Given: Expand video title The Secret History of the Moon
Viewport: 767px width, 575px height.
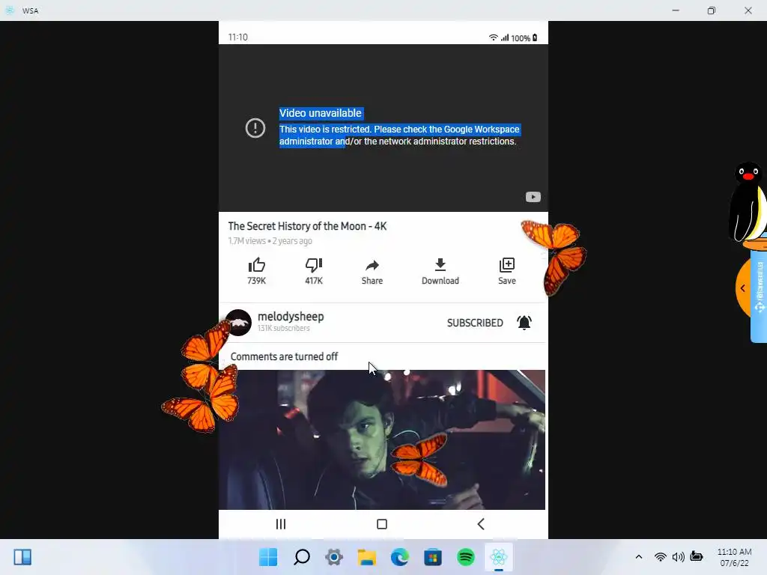Looking at the screenshot, I should pyautogui.click(x=307, y=226).
